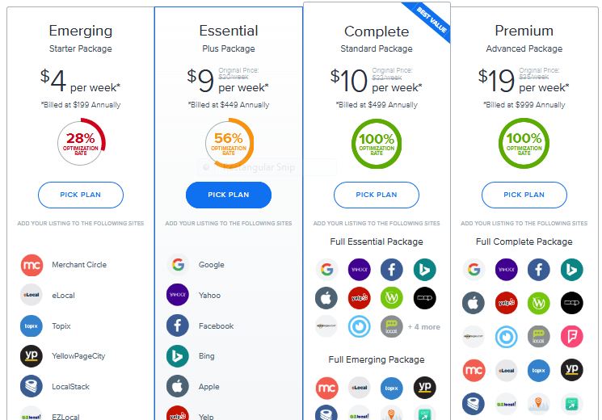The height and width of the screenshot is (420, 602).
Task: Click the 28% optimization rate gauge
Action: (x=81, y=142)
